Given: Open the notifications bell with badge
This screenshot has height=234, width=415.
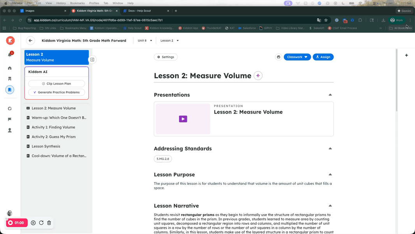Looking at the screenshot, I should click(10, 54).
